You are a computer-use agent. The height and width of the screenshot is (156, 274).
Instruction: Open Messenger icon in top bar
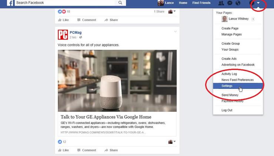(230, 3)
